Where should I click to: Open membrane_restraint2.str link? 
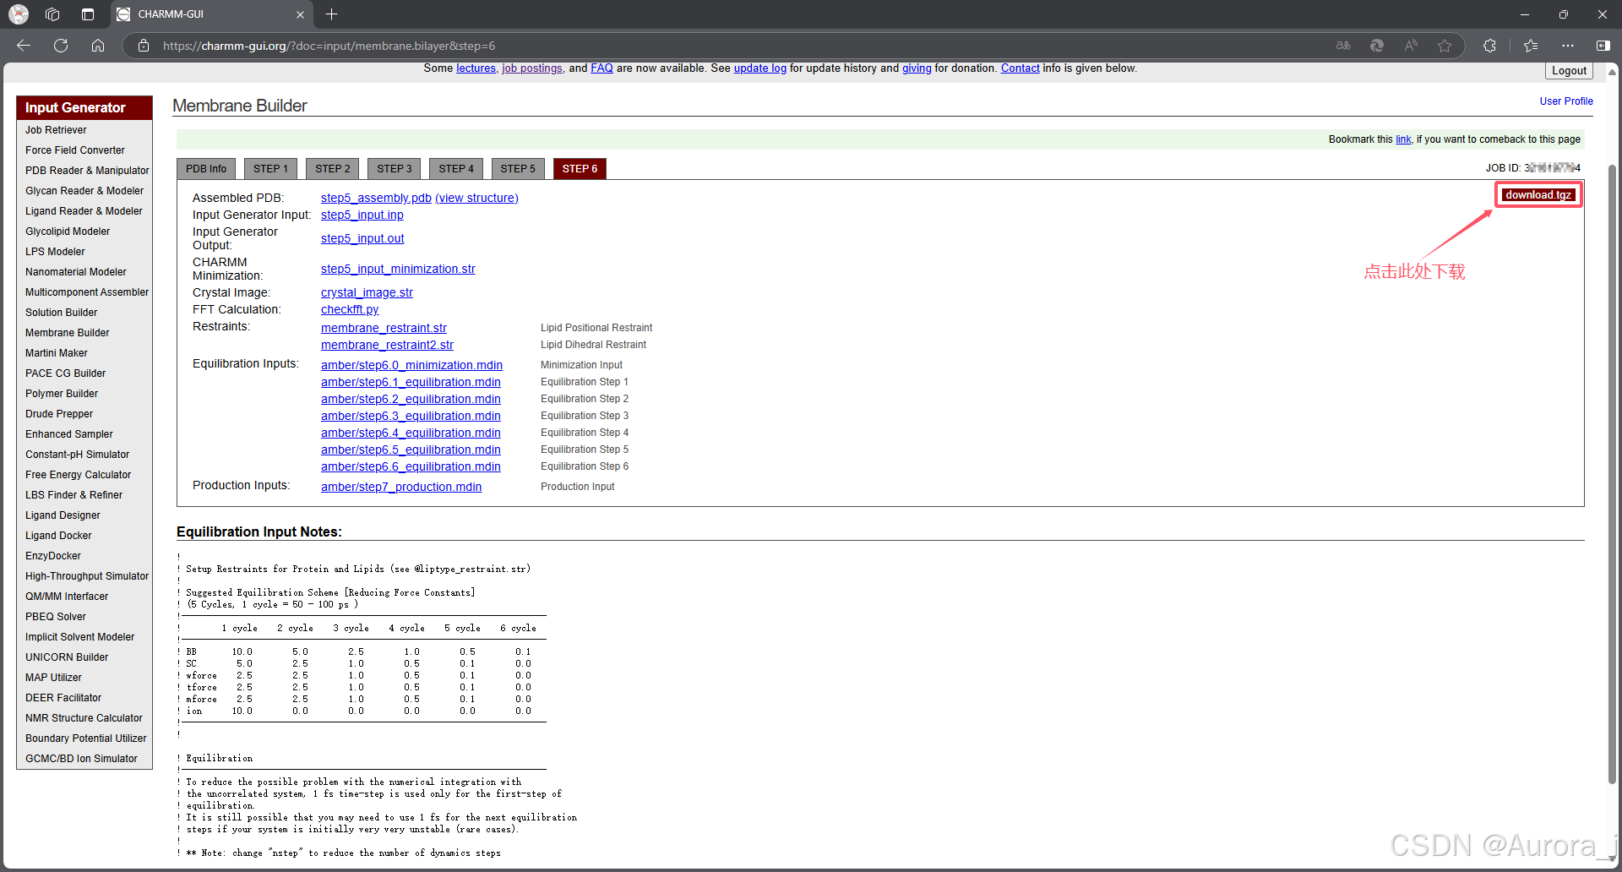(x=387, y=345)
